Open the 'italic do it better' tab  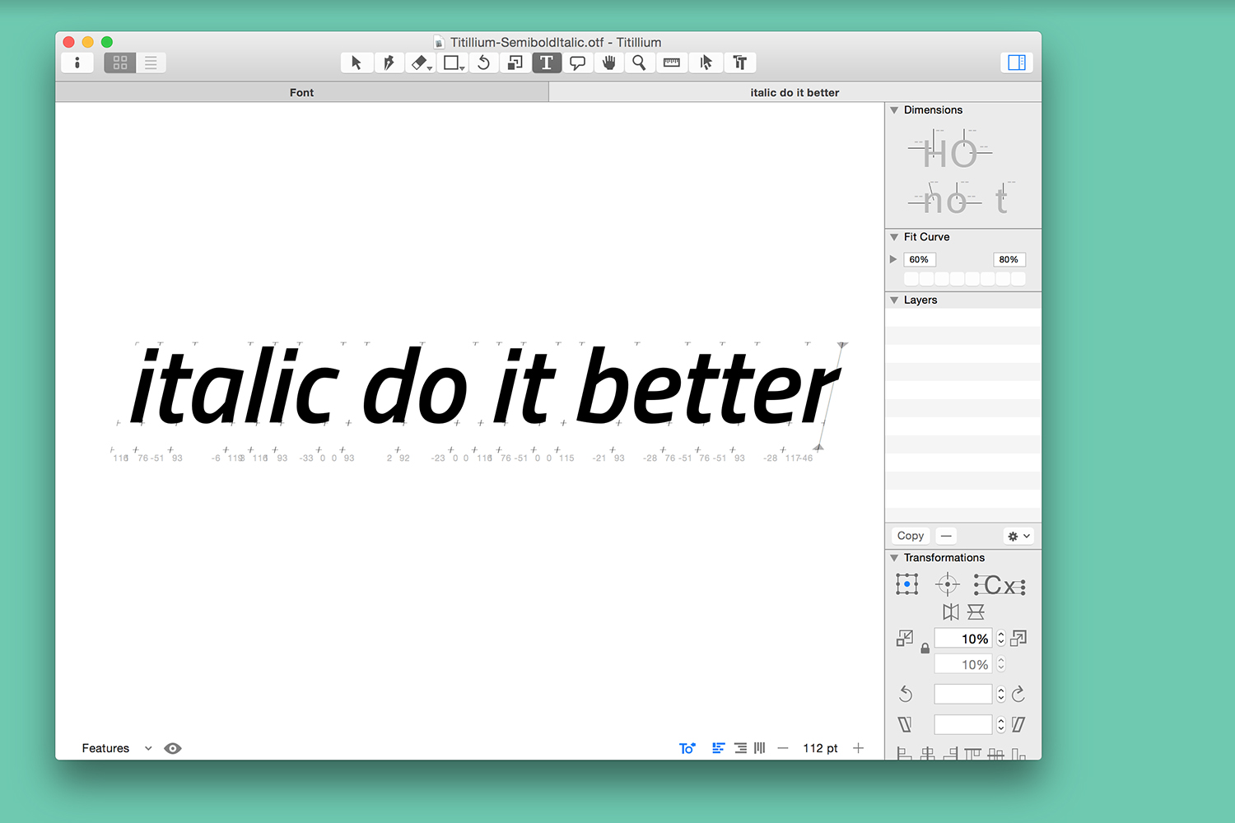click(x=795, y=92)
